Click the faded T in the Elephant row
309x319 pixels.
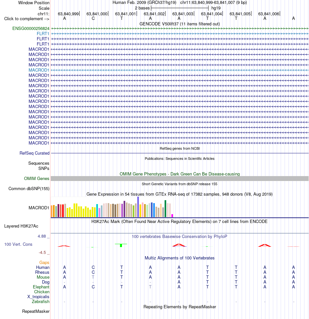(150, 287)
